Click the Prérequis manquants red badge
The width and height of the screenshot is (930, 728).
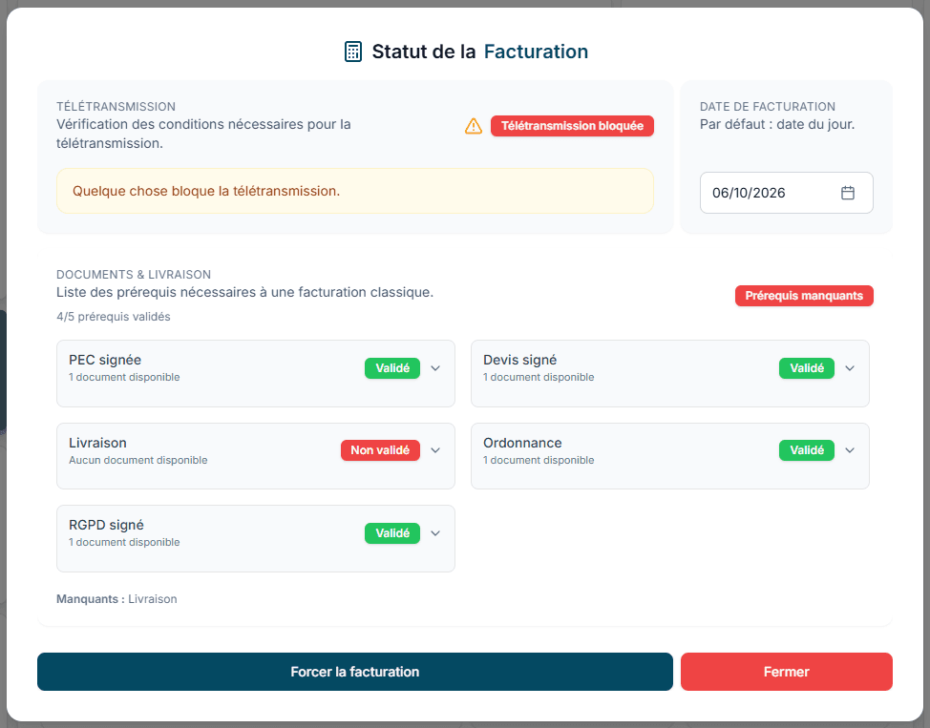pos(804,295)
